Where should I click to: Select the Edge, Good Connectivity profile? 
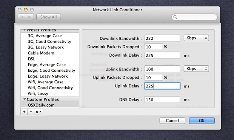(50, 71)
